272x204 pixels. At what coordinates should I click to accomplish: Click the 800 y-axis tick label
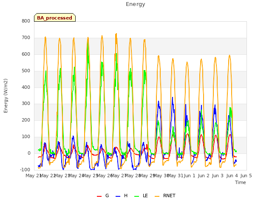pos(26,21)
